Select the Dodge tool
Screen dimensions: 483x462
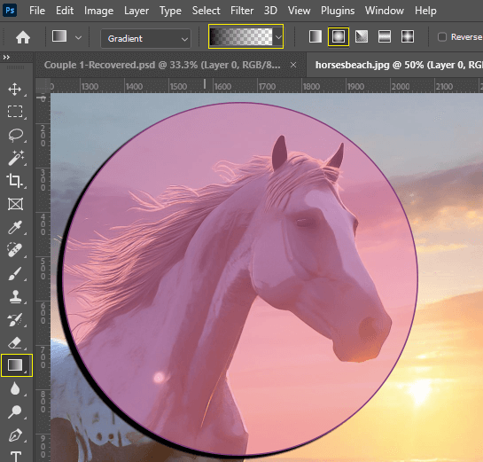click(x=15, y=411)
